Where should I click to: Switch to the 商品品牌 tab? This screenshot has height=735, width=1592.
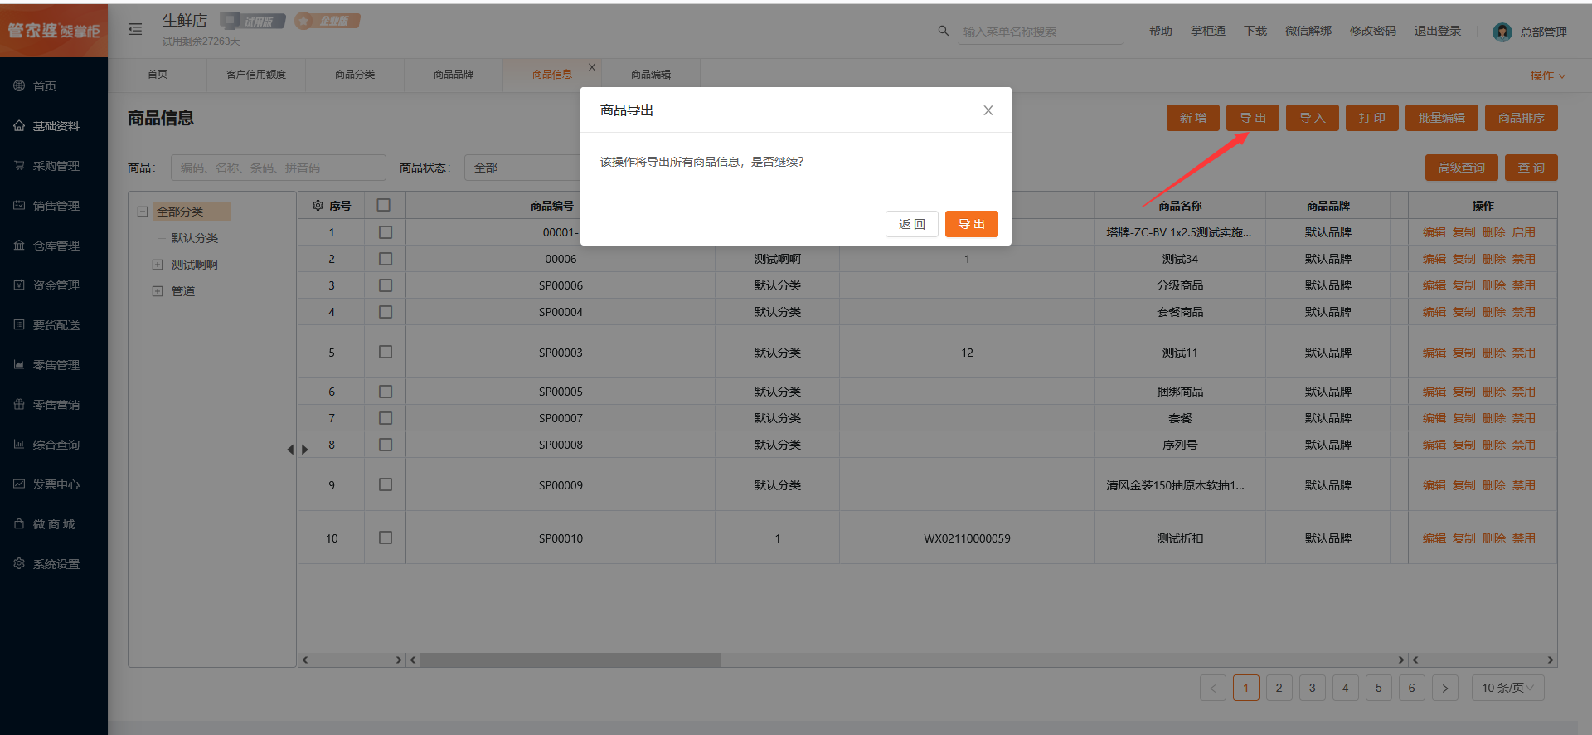point(454,75)
